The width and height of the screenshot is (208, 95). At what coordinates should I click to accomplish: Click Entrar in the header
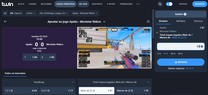(183, 4)
